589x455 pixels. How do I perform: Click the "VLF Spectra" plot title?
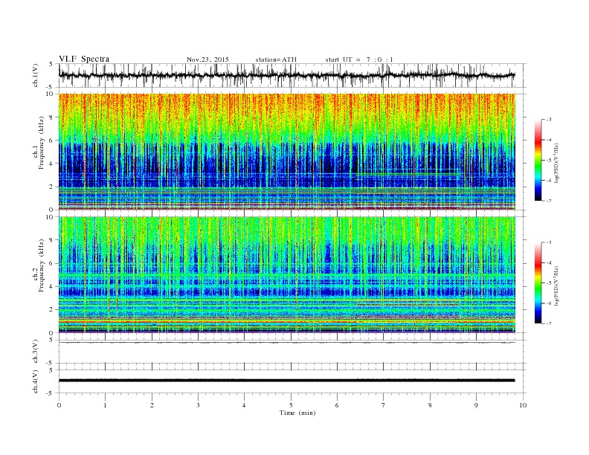(x=84, y=59)
